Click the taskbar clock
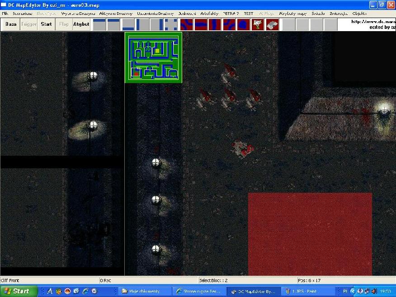The height and width of the screenshot is (297, 396). [386, 291]
